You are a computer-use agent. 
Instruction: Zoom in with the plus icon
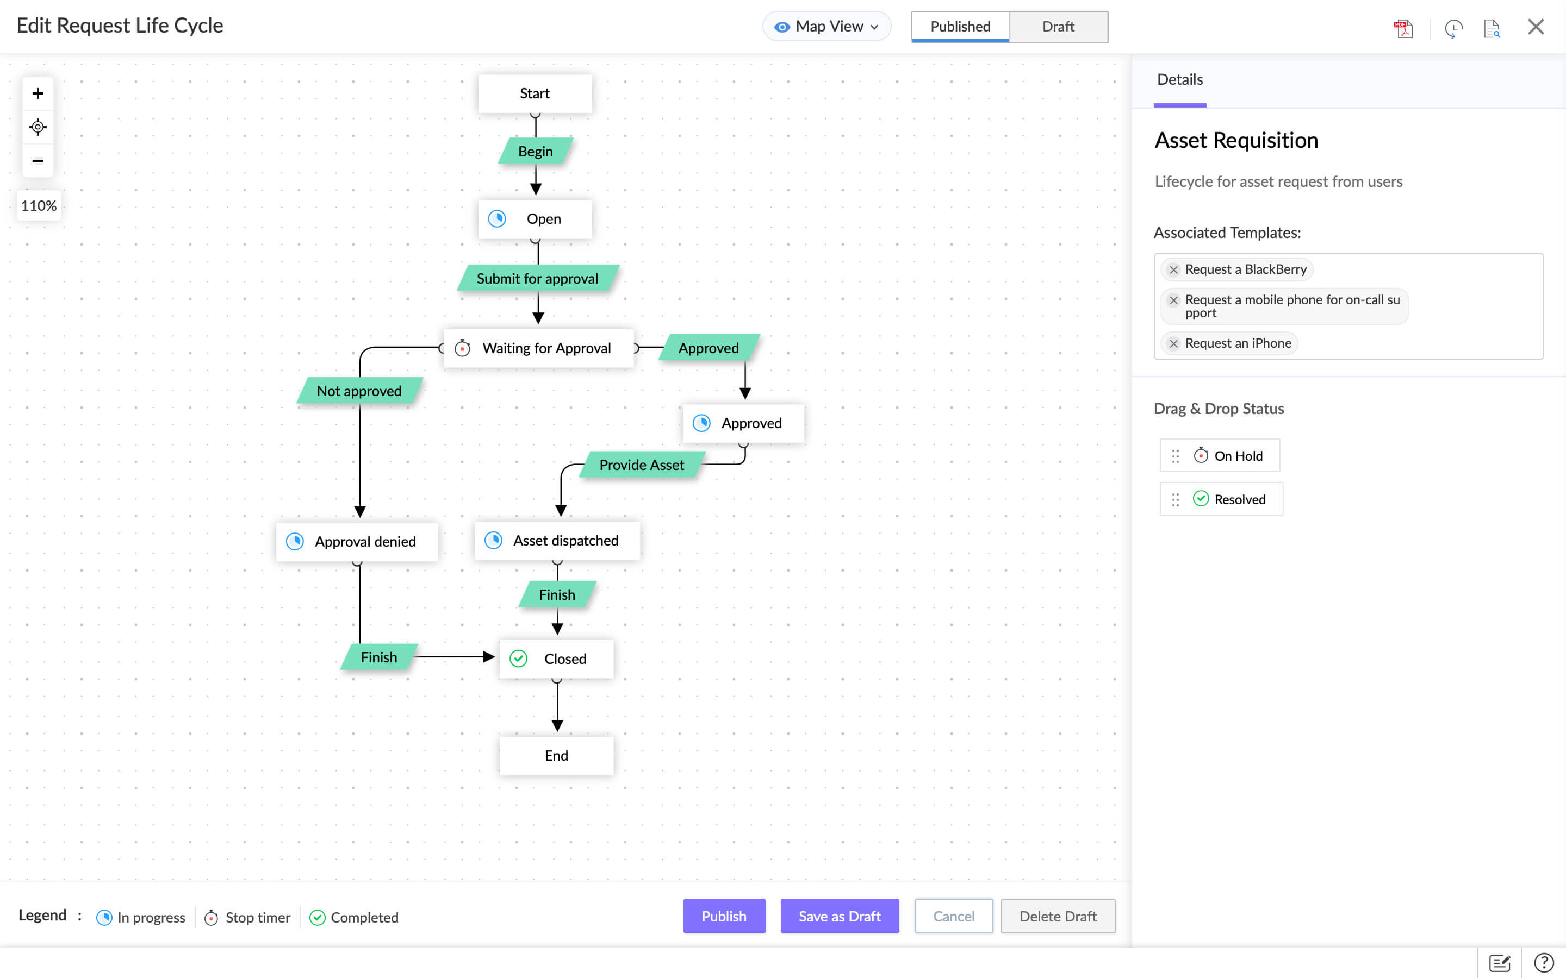[38, 93]
